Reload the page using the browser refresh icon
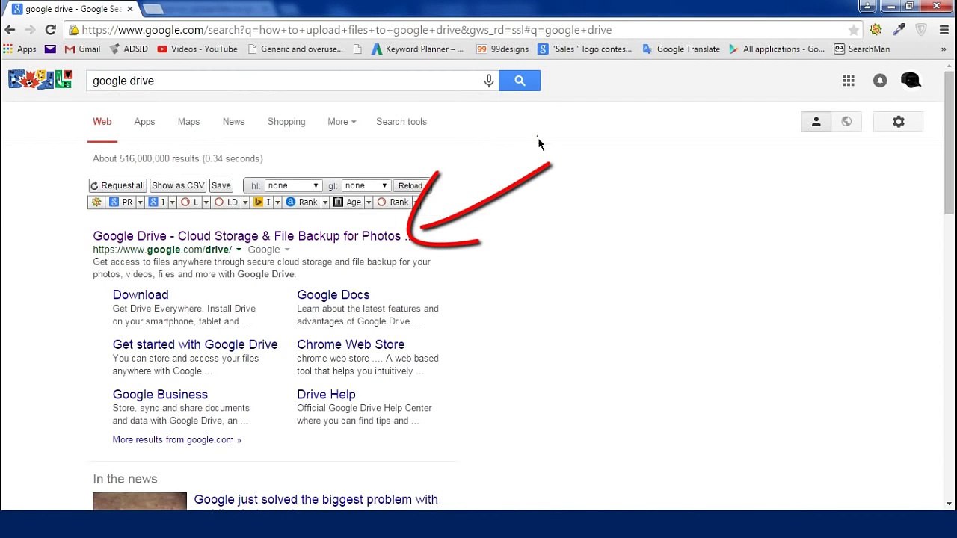The image size is (957, 538). tap(50, 30)
